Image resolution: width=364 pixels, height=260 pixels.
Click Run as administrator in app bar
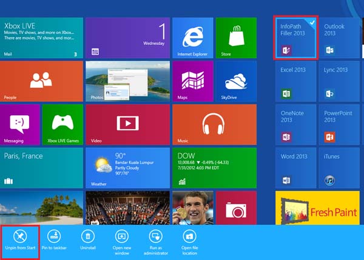coord(156,242)
